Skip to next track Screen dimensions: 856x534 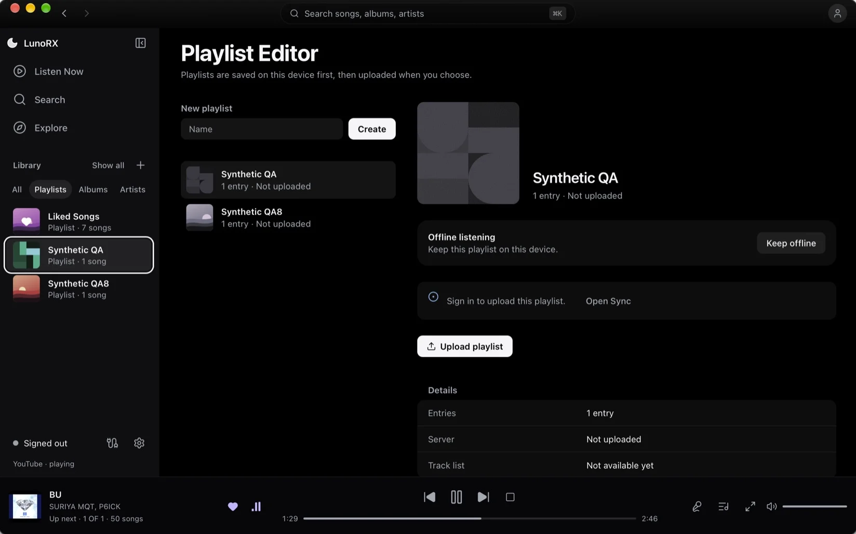(x=483, y=497)
